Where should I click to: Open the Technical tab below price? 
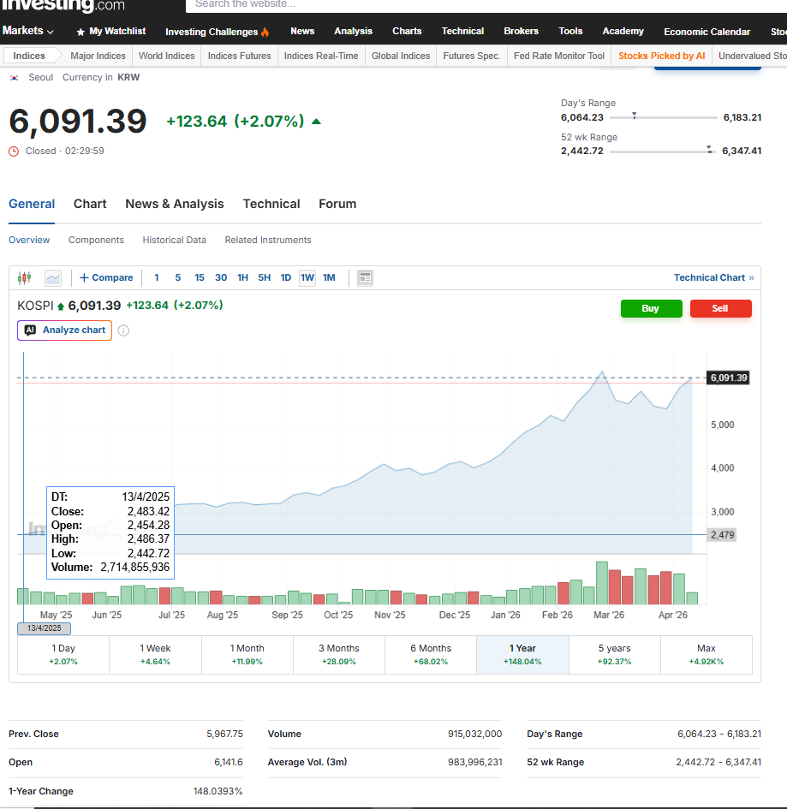tap(271, 204)
